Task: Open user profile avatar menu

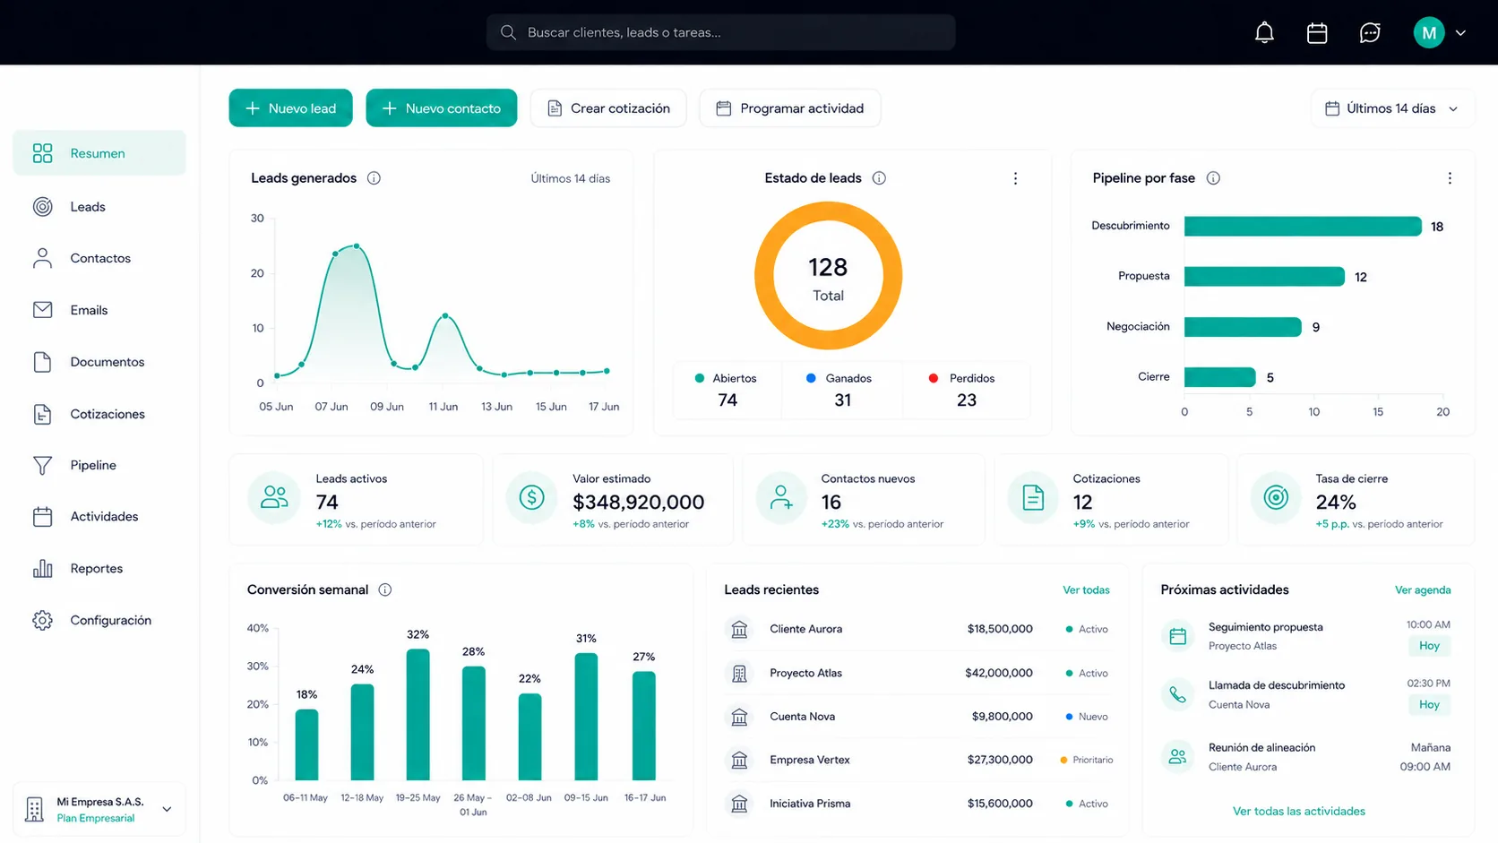Action: pos(1439,33)
